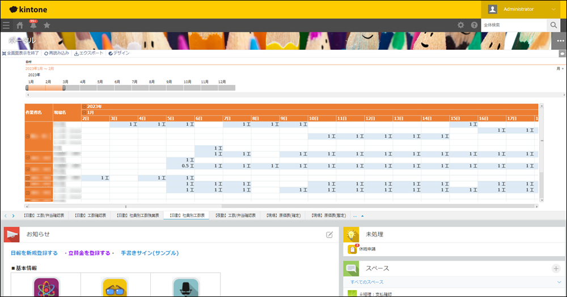Image resolution: width=567 pixels, height=297 pixels.
Task: Select the 12月 segment on timeline
Action: [x=227, y=88]
